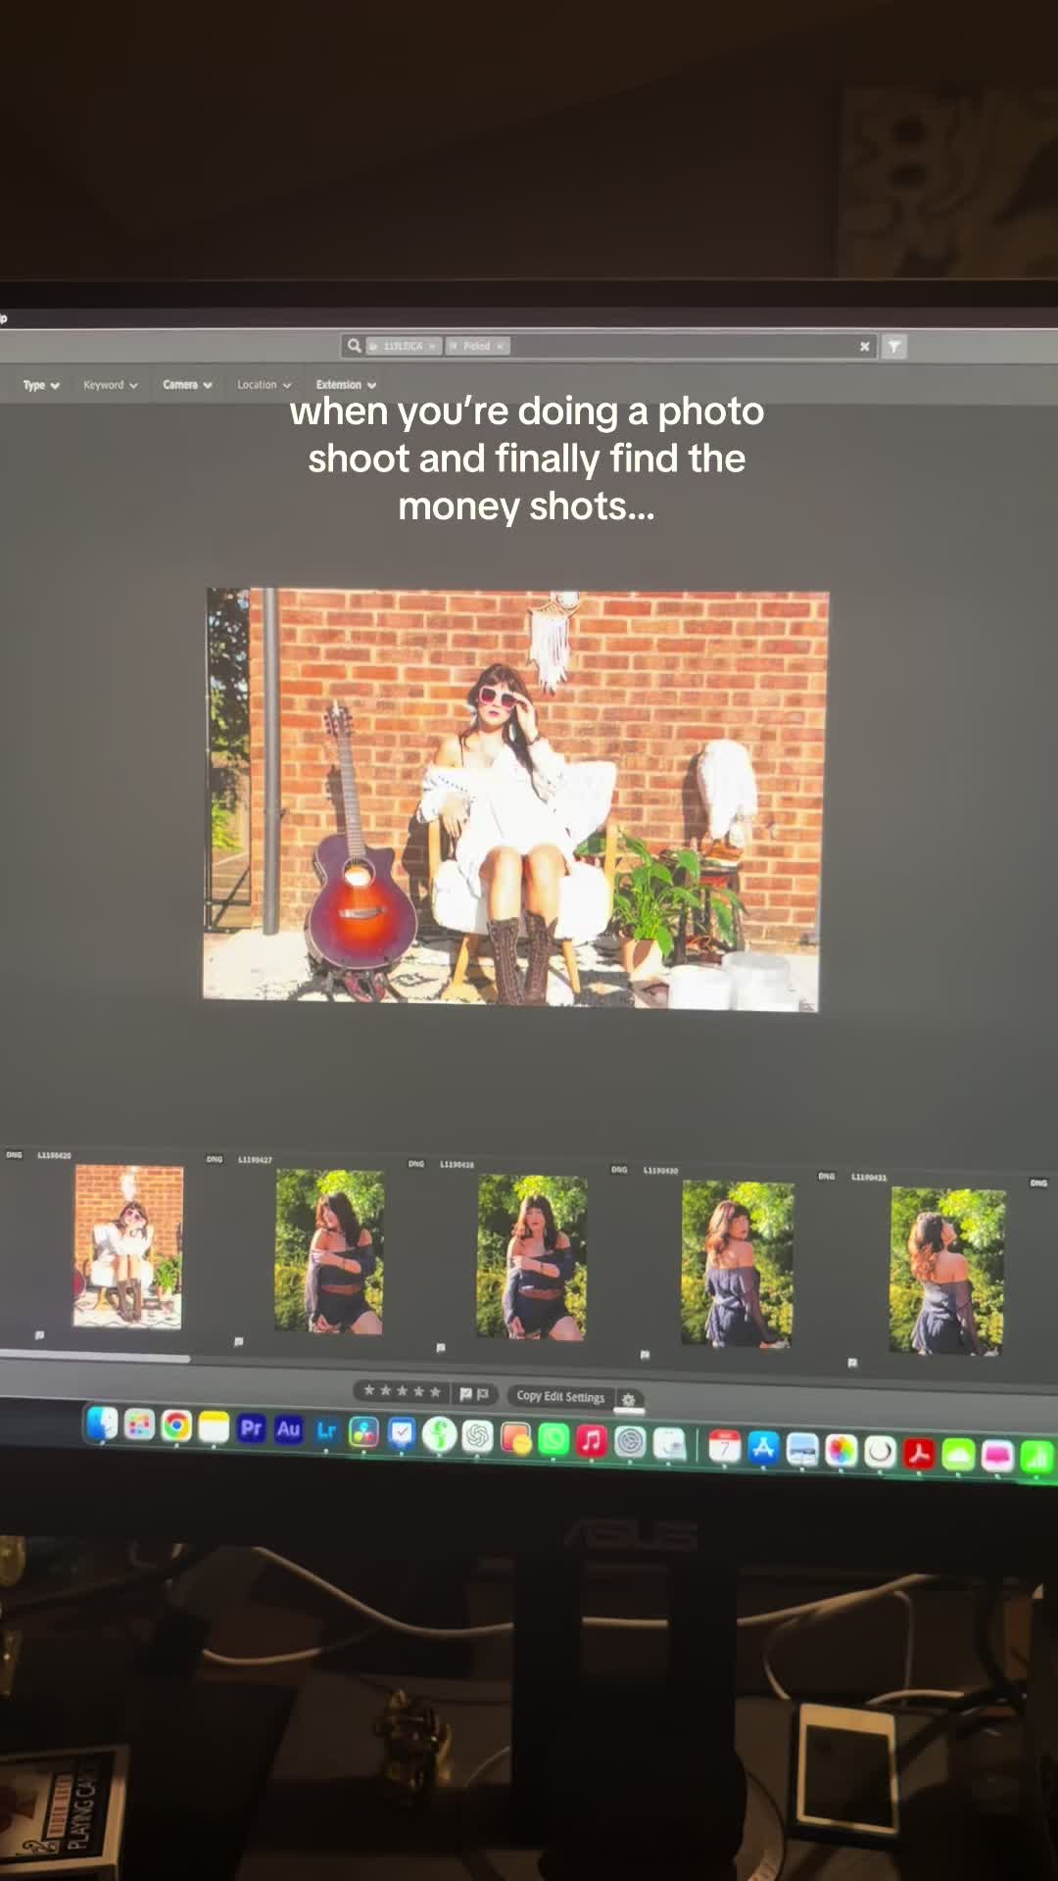Expand the Keyword filter dropdown
Screen dimensions: 1058x1881
tap(111, 385)
